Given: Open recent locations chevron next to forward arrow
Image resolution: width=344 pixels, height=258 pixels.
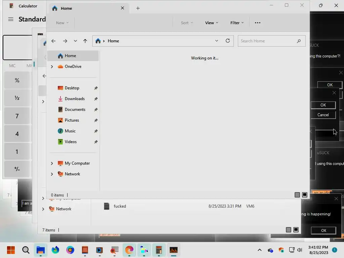Looking at the screenshot, I should pyautogui.click(x=75, y=41).
